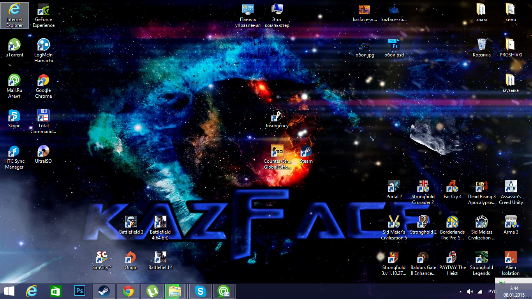Open HTC Sync Manager shortcut
This screenshot has width=532, height=299.
point(14,157)
